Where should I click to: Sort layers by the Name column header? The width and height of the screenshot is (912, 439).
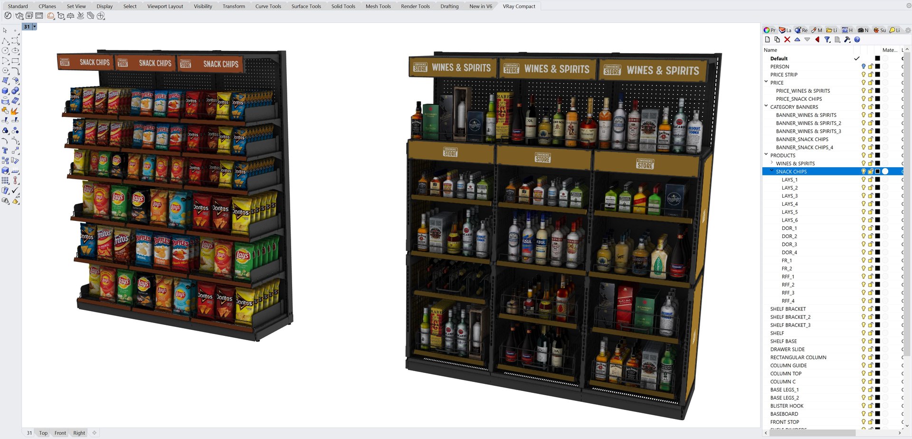pyautogui.click(x=770, y=50)
